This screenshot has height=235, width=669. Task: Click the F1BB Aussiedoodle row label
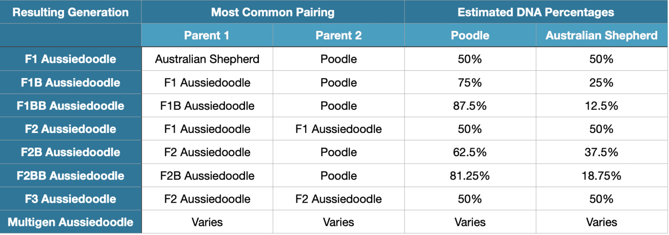click(71, 106)
